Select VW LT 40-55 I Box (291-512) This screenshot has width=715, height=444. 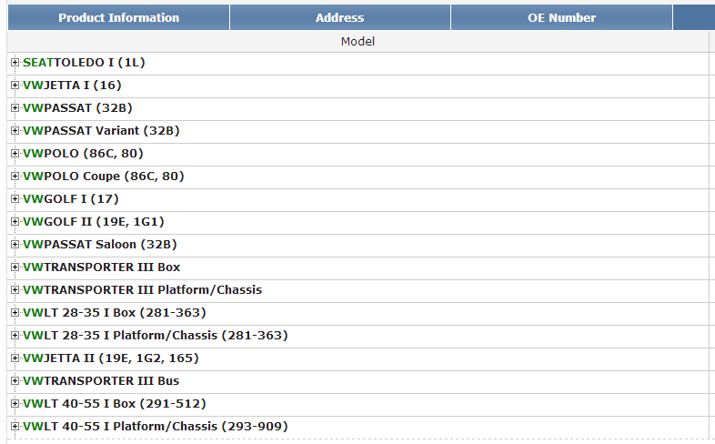point(114,404)
